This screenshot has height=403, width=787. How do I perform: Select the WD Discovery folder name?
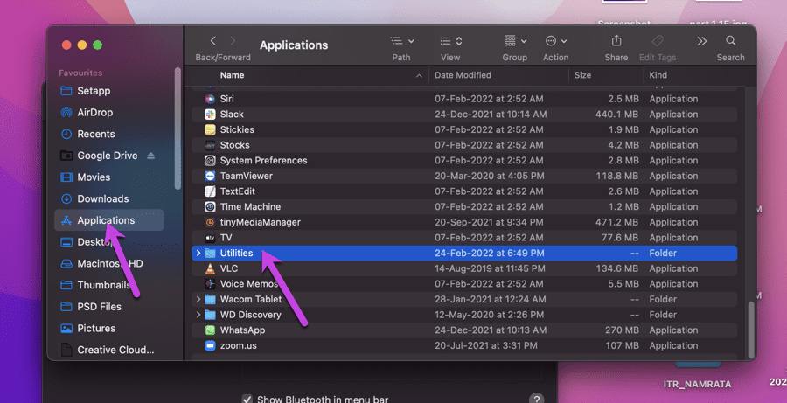[x=250, y=316]
